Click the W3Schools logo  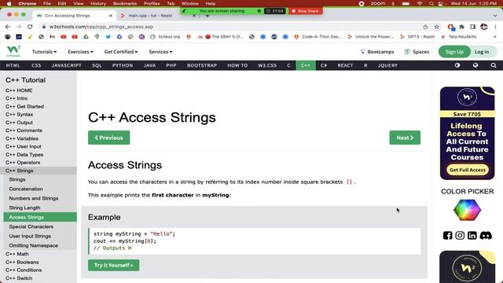[x=13, y=51]
